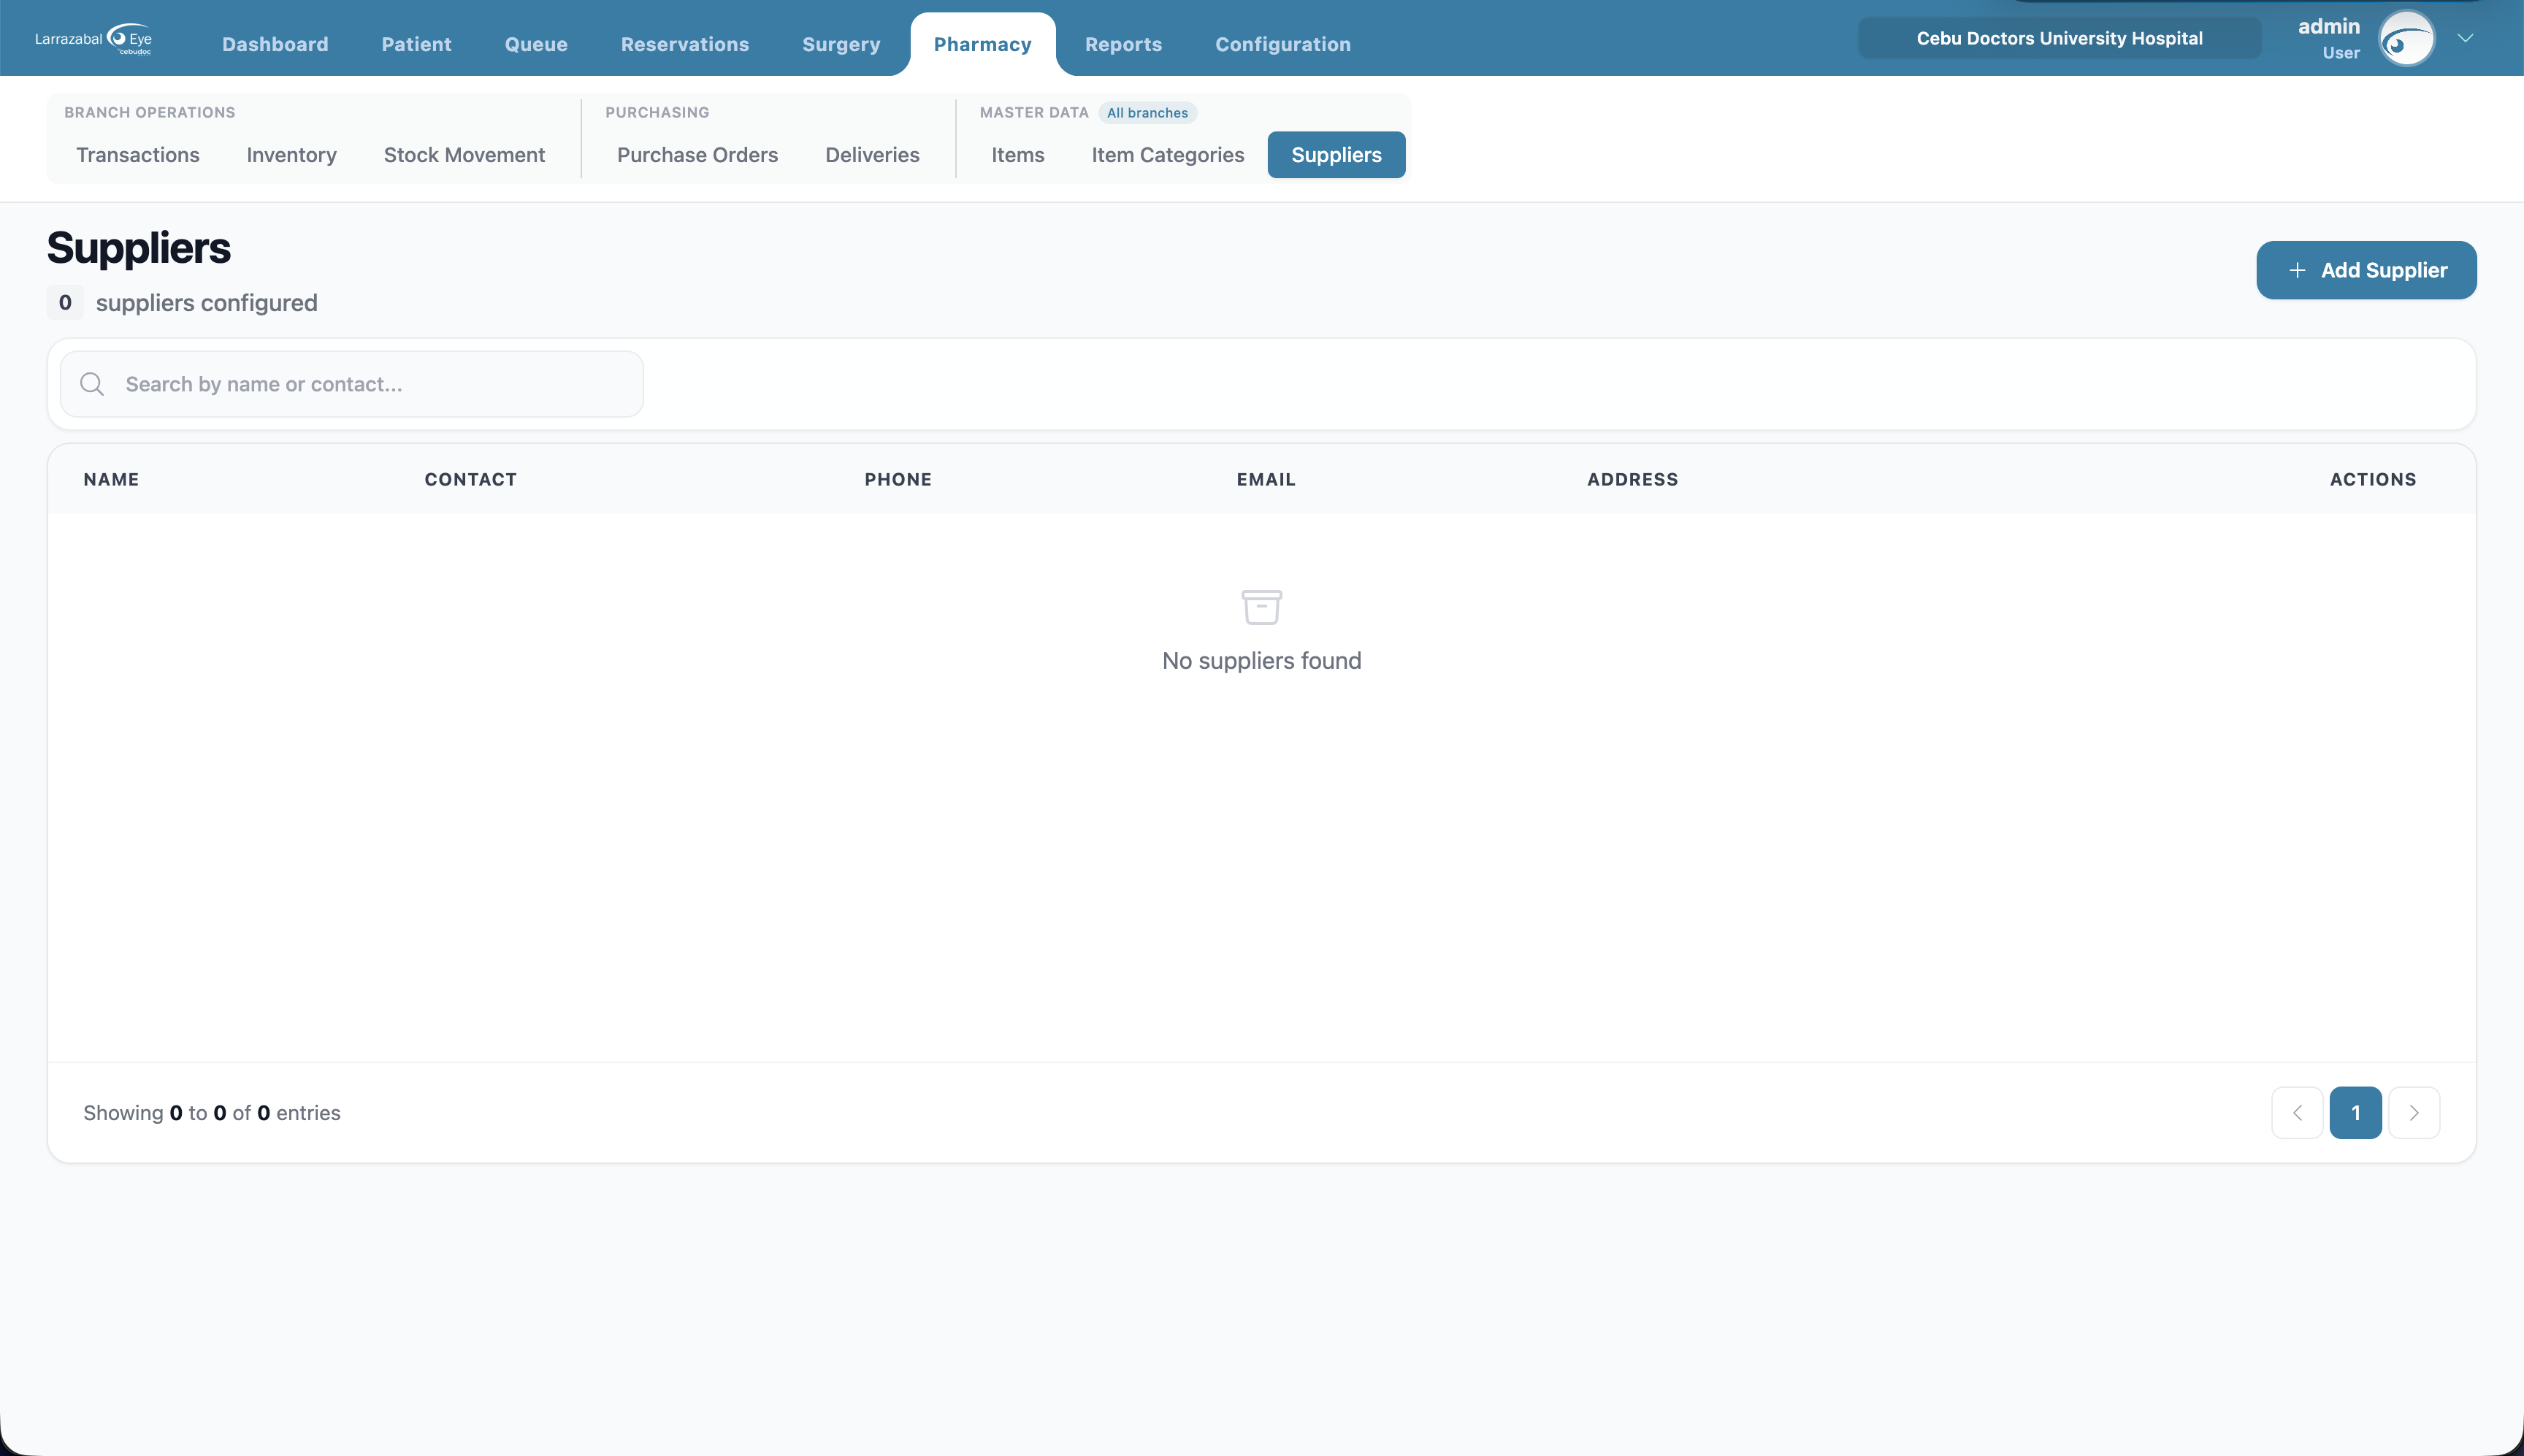Click the Pharmacy tab
Image resolution: width=2524 pixels, height=1456 pixels.
[982, 44]
